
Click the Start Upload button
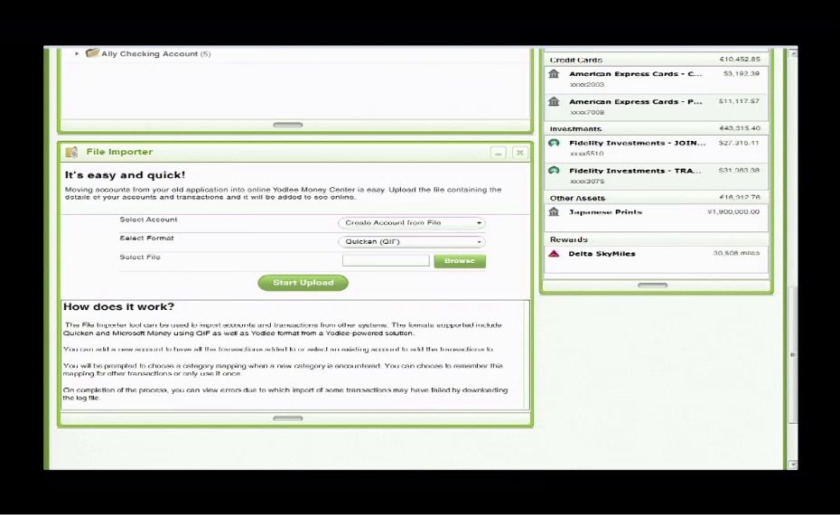tap(303, 283)
